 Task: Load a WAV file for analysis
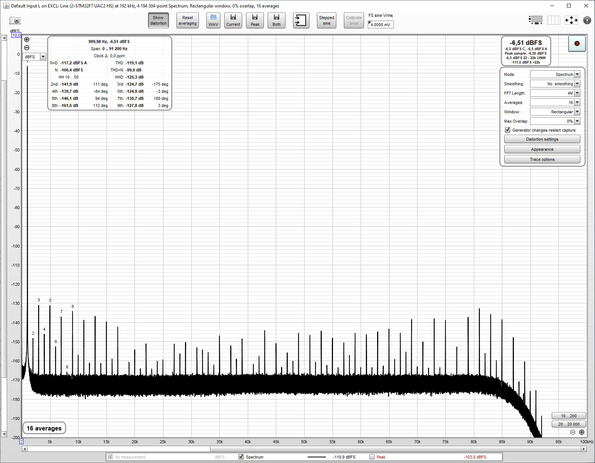click(x=213, y=21)
